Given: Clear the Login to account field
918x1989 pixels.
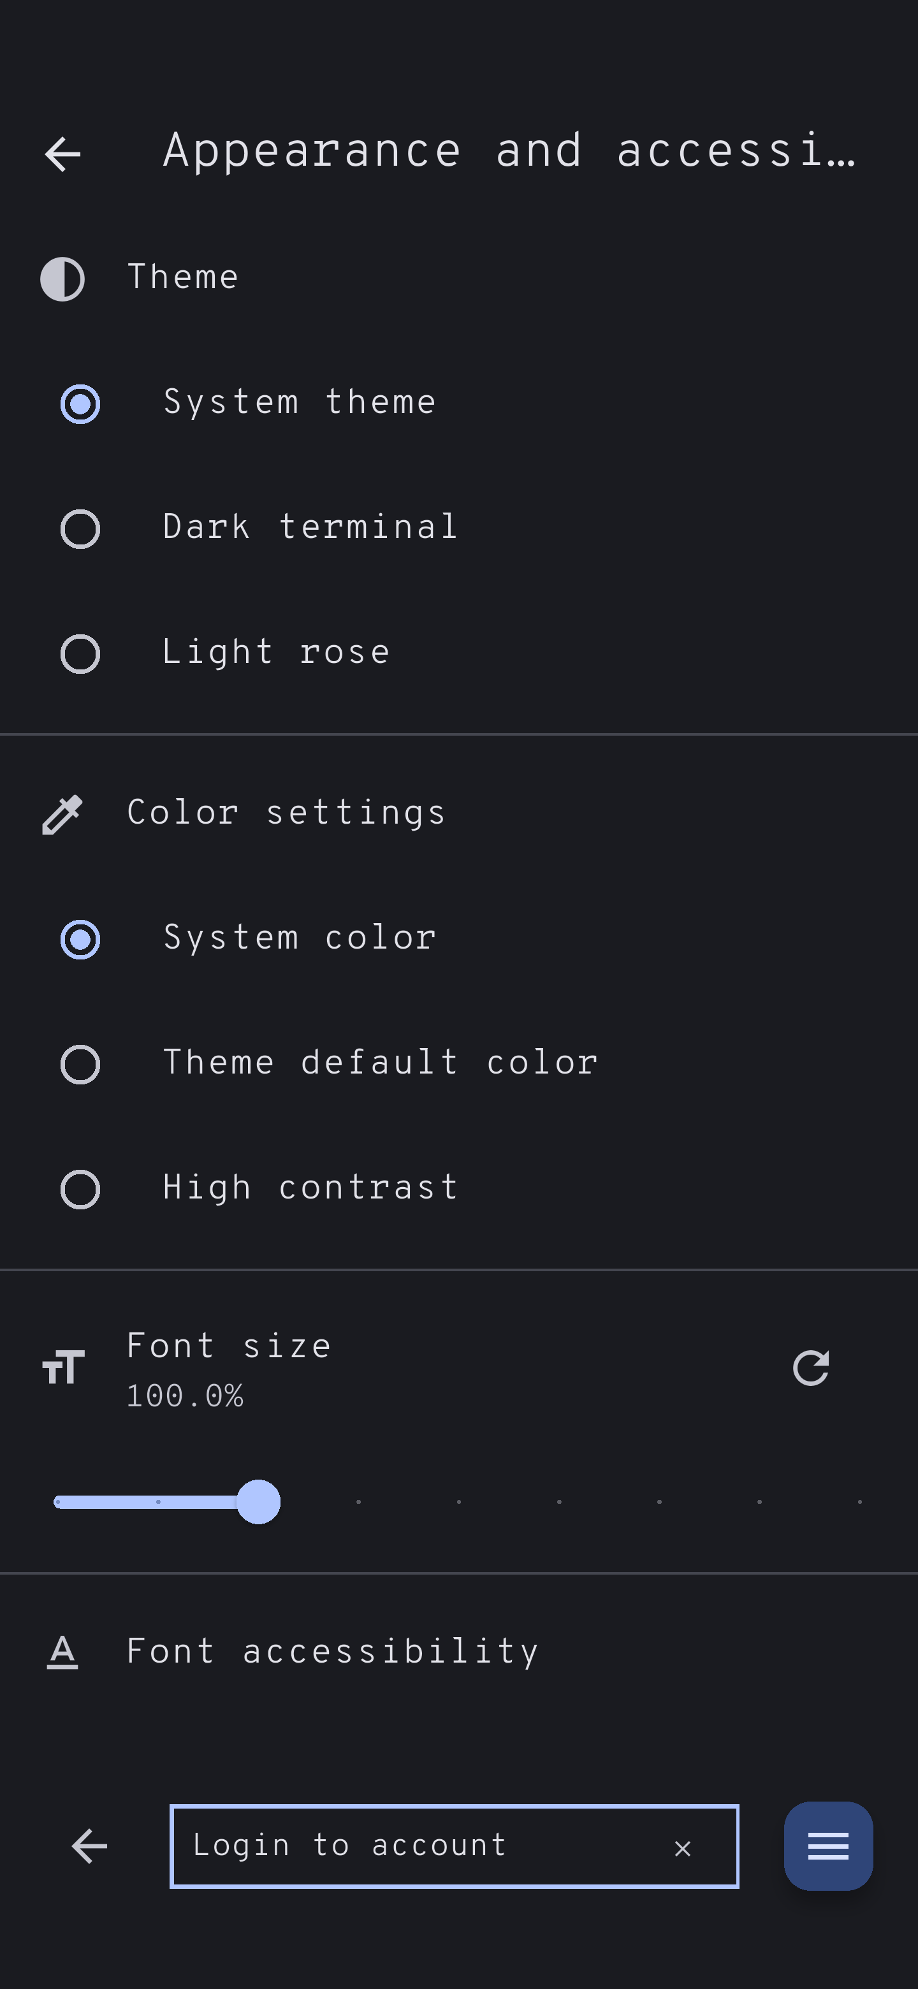Looking at the screenshot, I should point(683,1847).
